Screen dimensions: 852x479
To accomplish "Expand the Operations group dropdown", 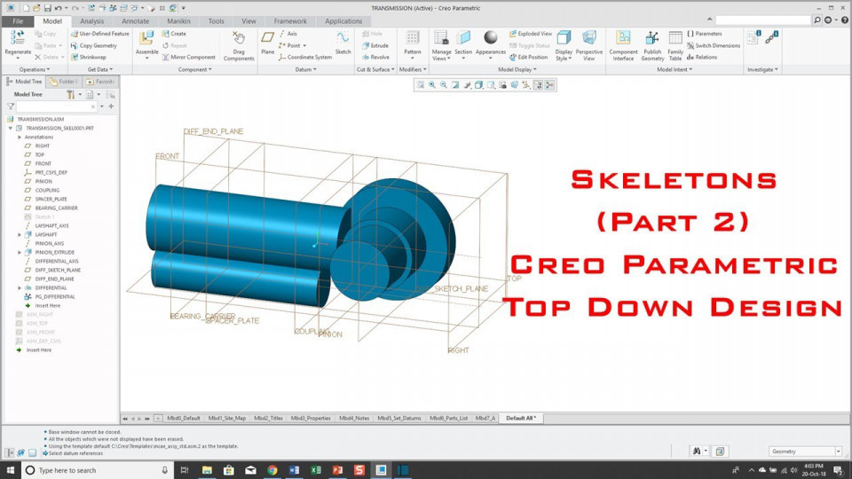I will pos(35,69).
